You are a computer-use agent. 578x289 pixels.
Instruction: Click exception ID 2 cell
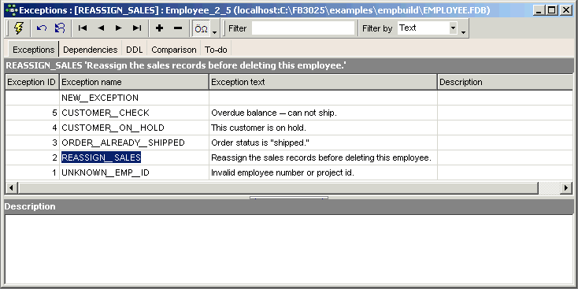[x=32, y=157]
